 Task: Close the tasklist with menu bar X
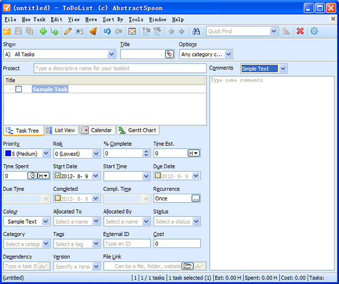333,19
